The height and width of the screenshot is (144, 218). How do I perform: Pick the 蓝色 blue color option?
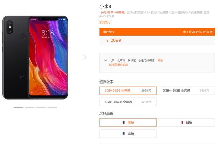[x=128, y=133]
